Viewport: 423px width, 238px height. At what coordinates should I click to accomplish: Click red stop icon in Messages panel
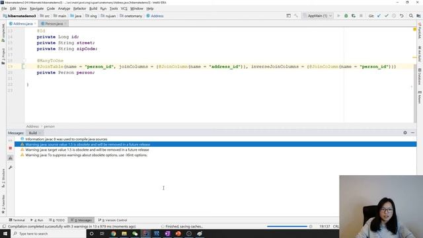click(x=11, y=148)
